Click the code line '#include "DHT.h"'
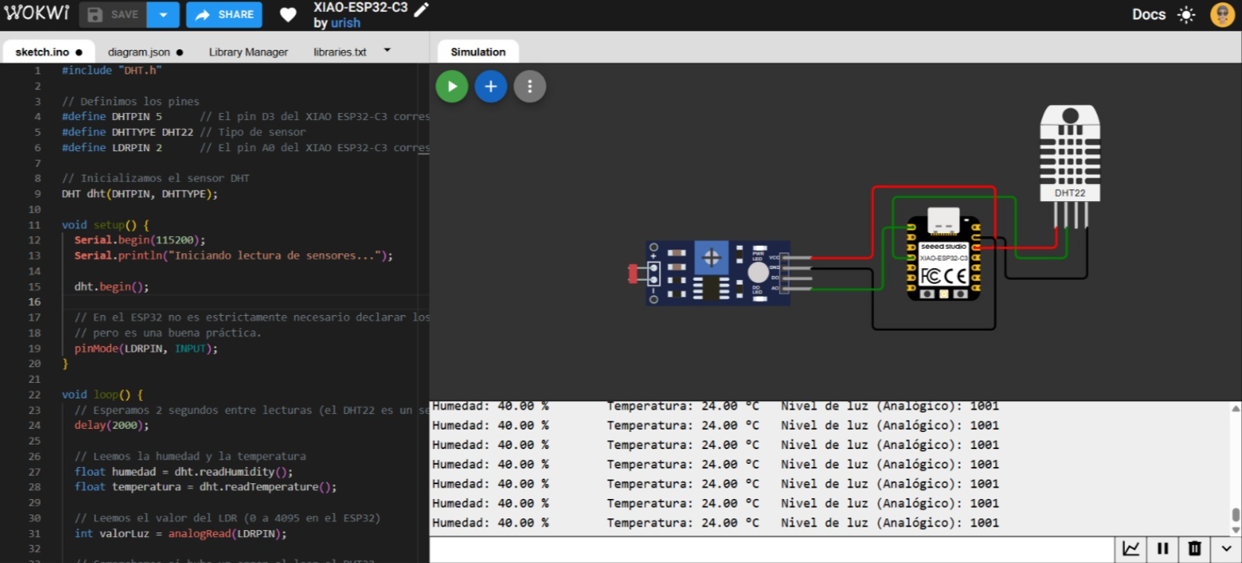Viewport: 1242px width, 563px height. coord(112,70)
